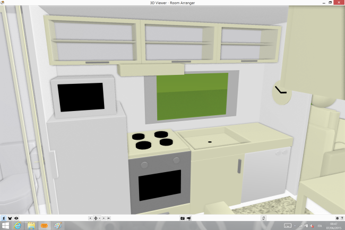Click the refresh view icon
The width and height of the screenshot is (345, 230).
(x=263, y=218)
